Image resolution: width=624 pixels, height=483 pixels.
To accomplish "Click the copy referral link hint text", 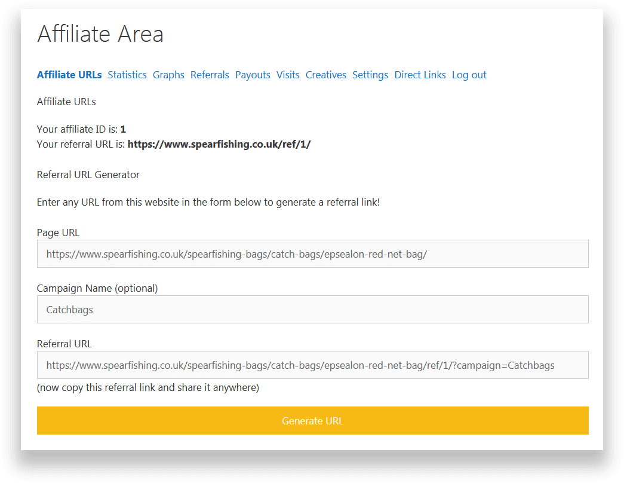I will (x=148, y=387).
